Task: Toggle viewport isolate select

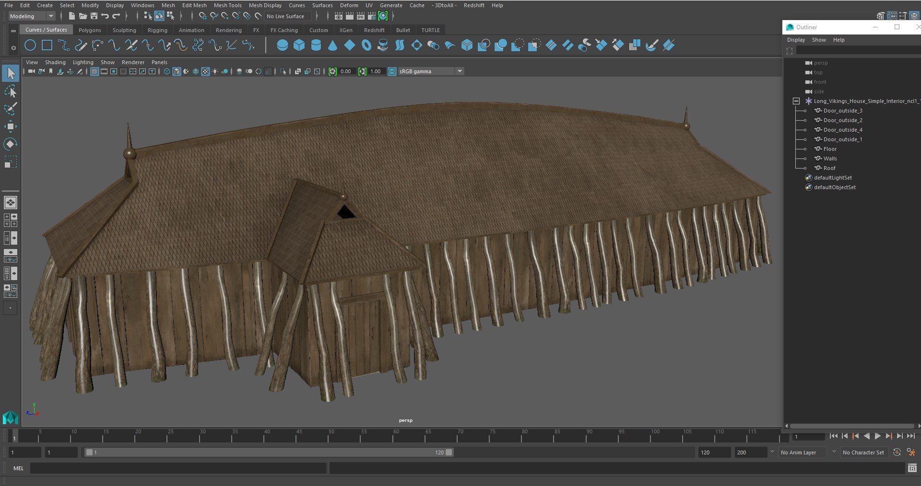Action: click(283, 71)
